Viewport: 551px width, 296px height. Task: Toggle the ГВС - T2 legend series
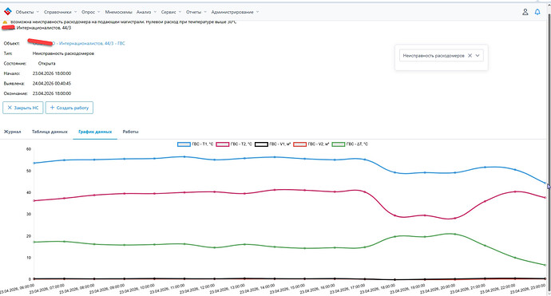point(234,144)
